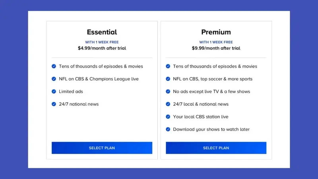318x179 pixels.
Task: Click the checkmark icon next to Limited ads
Action: pyautogui.click(x=54, y=91)
